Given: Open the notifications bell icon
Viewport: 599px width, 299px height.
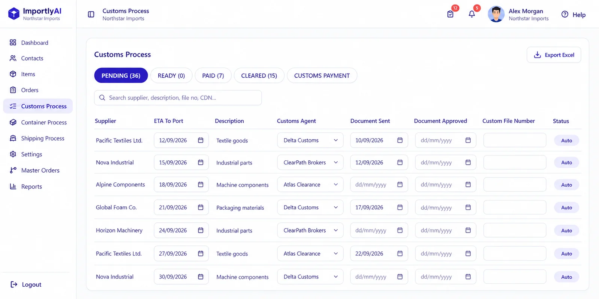Looking at the screenshot, I should pyautogui.click(x=472, y=14).
